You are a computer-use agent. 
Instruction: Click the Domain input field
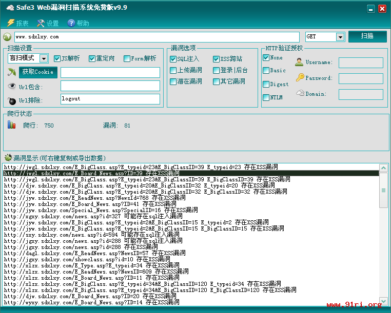click(361, 95)
